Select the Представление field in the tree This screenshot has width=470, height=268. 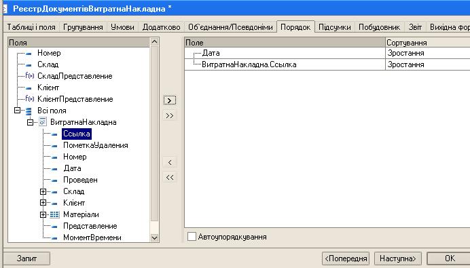90,226
